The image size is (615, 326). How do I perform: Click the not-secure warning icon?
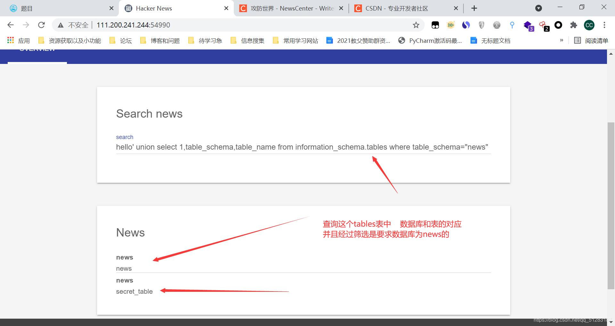pos(61,25)
